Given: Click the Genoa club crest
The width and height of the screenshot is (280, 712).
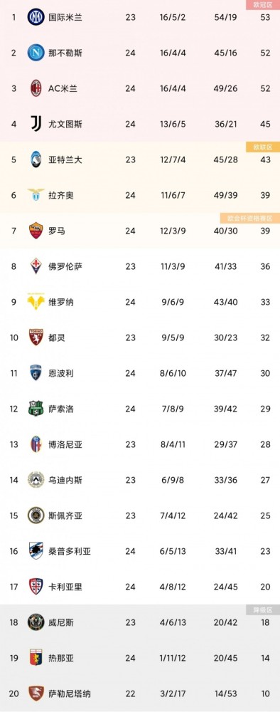Looking at the screenshot, I should coord(36,657).
